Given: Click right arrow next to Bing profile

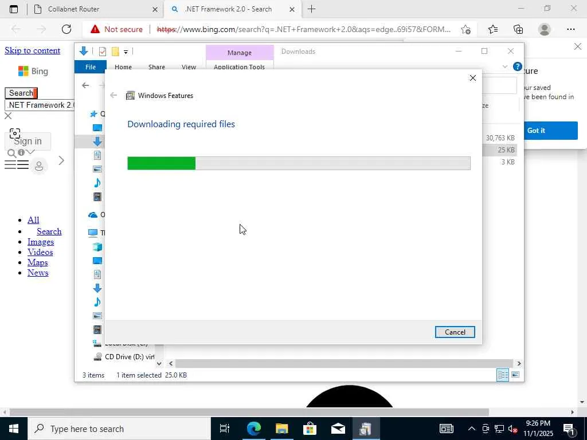Looking at the screenshot, I should [x=61, y=160].
